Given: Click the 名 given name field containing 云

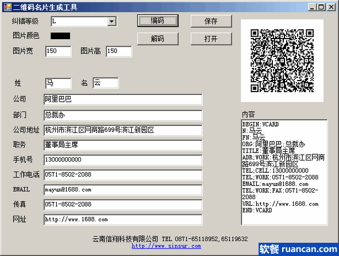Looking at the screenshot, I should tap(106, 83).
